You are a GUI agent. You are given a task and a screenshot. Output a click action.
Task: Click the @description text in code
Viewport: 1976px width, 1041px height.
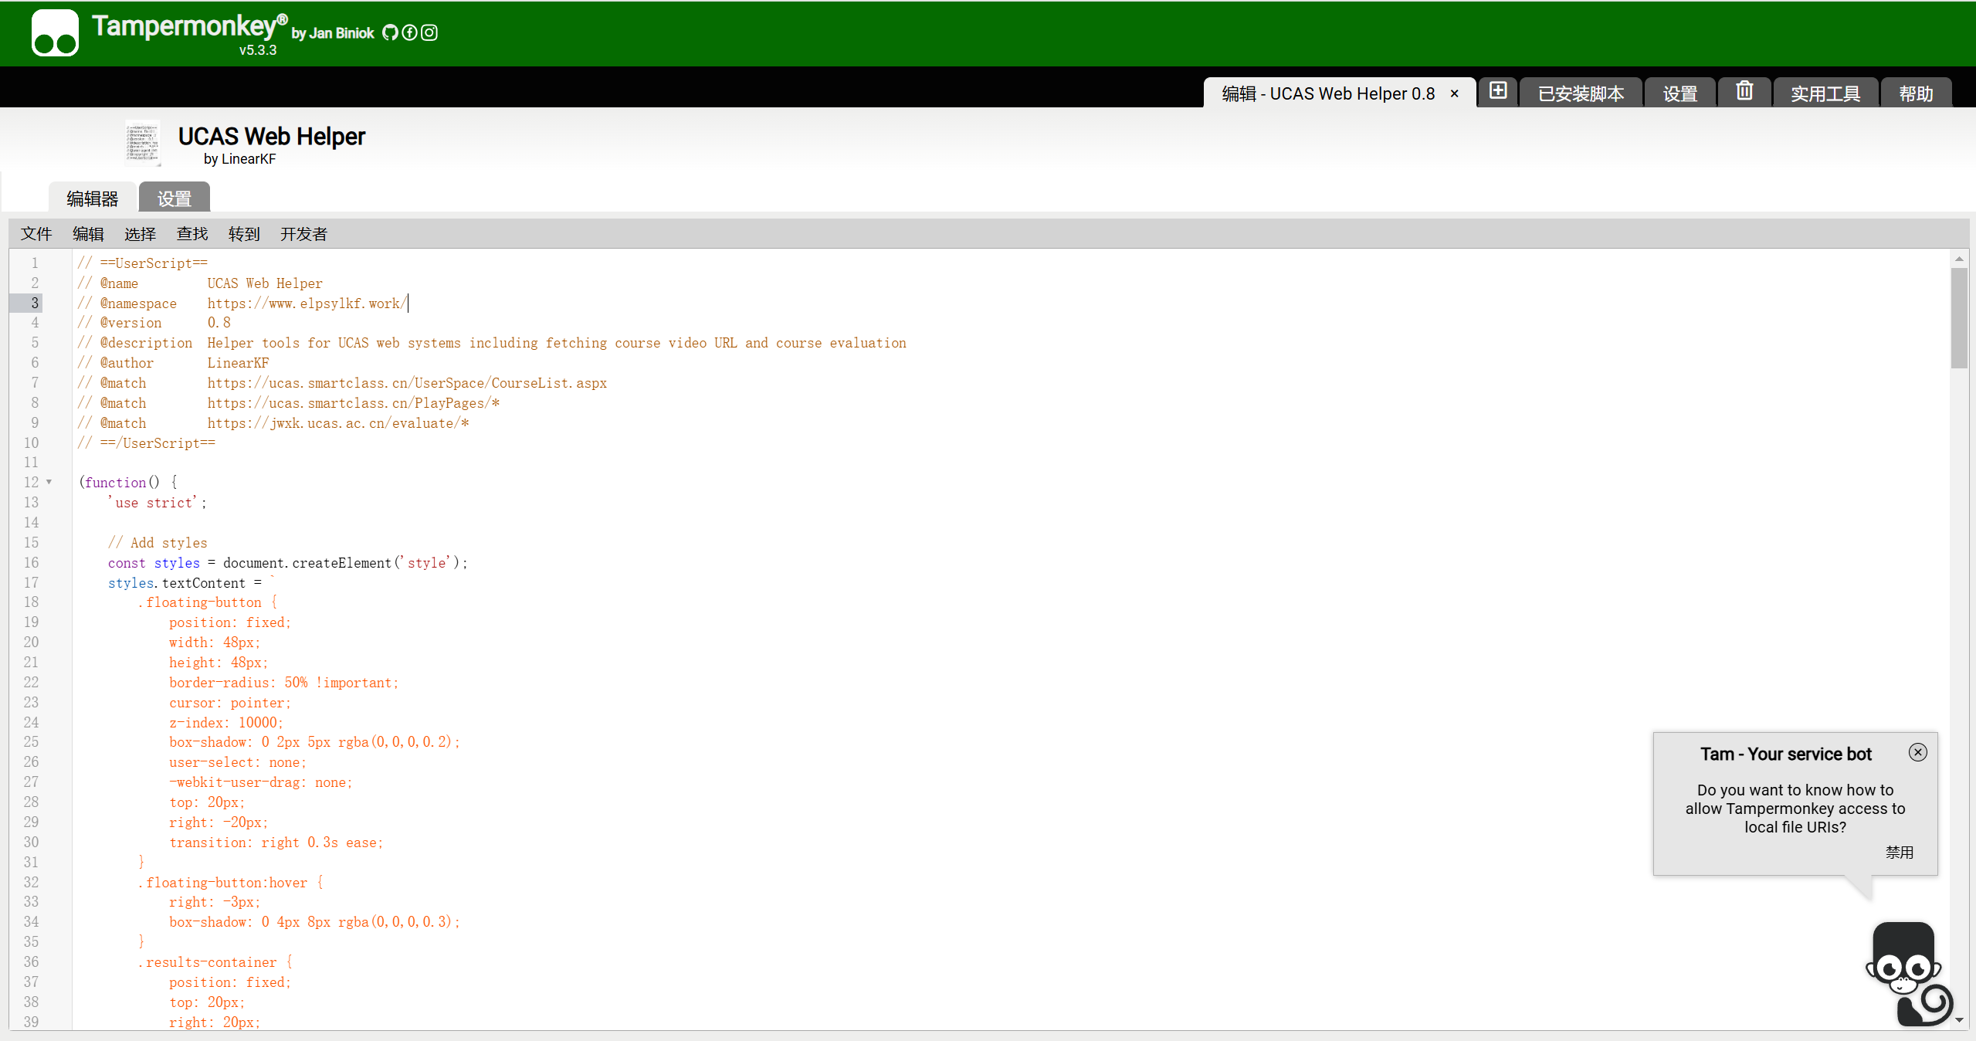click(x=557, y=343)
